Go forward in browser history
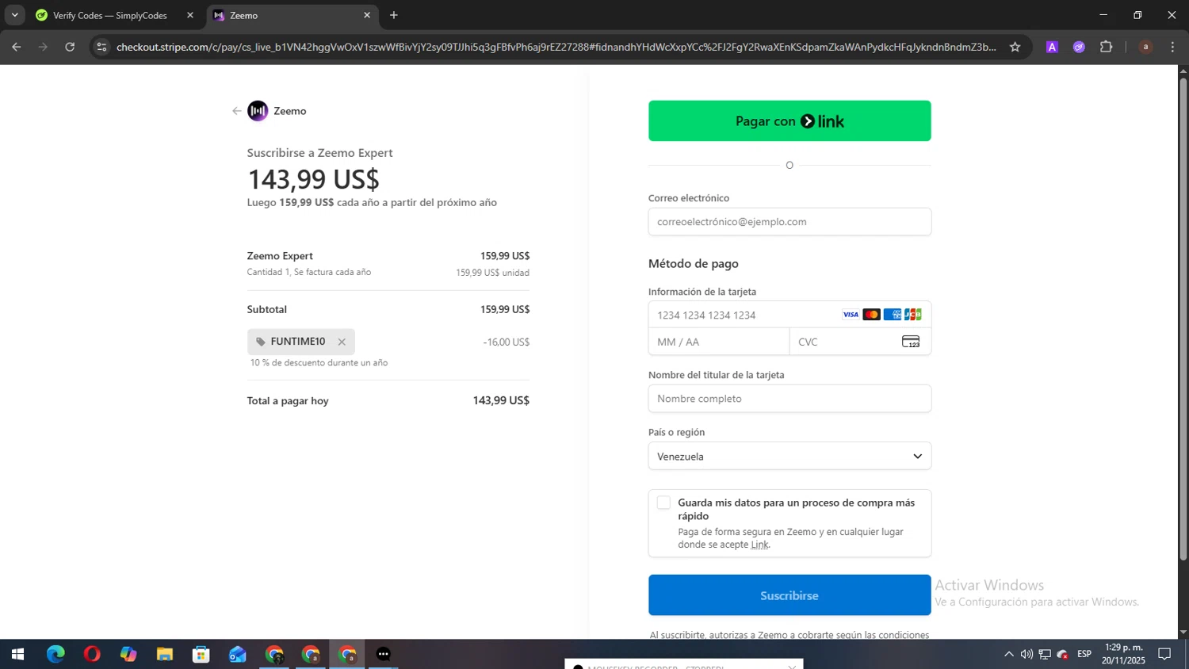The height and width of the screenshot is (669, 1189). [x=43, y=47]
